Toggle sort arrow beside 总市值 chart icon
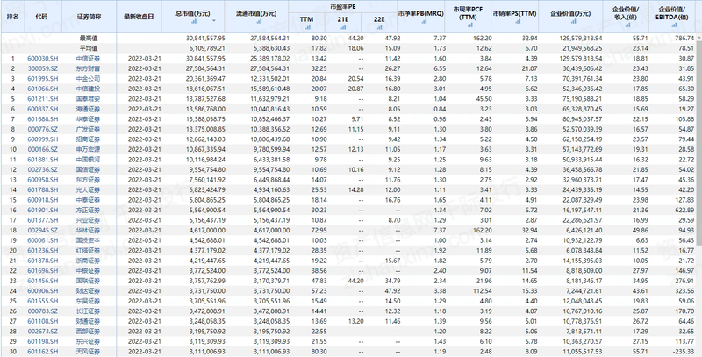 pos(213,21)
